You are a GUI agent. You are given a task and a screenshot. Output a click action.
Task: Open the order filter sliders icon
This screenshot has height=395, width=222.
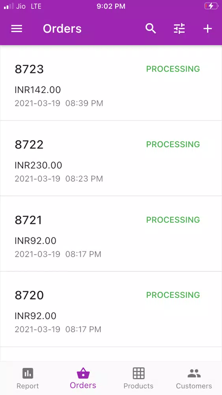(x=179, y=29)
